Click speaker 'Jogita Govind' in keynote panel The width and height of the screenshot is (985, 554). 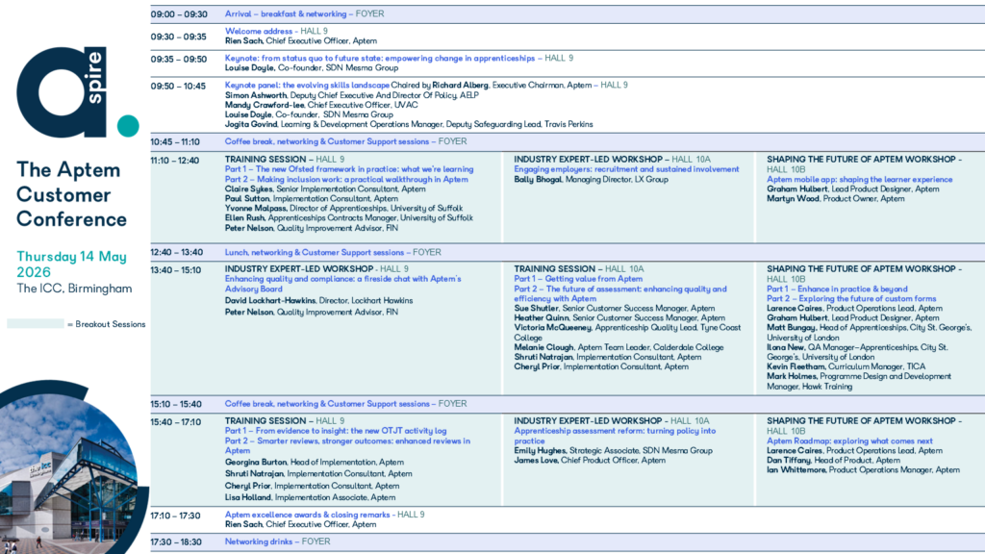point(409,124)
